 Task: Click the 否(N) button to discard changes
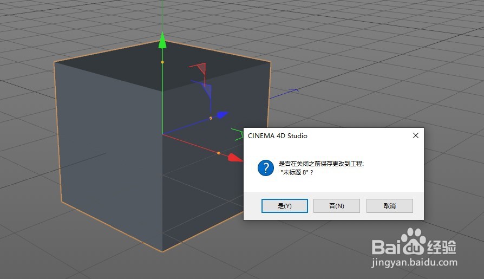pyautogui.click(x=336, y=206)
